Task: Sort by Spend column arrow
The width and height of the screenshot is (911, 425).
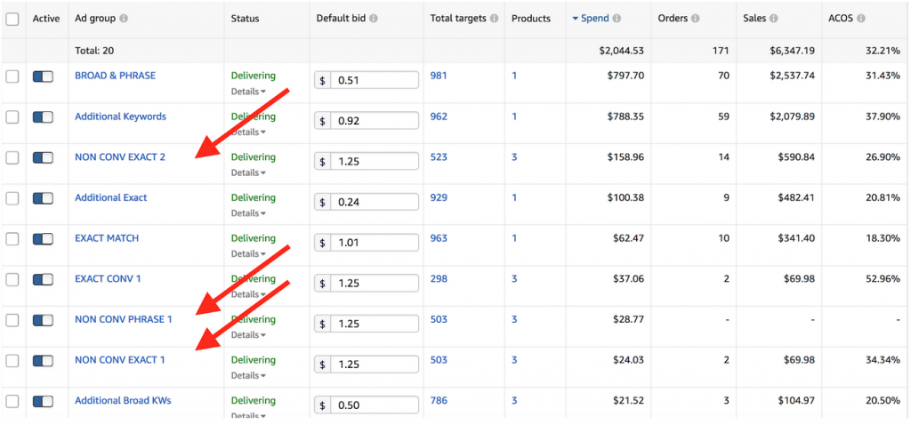Action: [576, 19]
